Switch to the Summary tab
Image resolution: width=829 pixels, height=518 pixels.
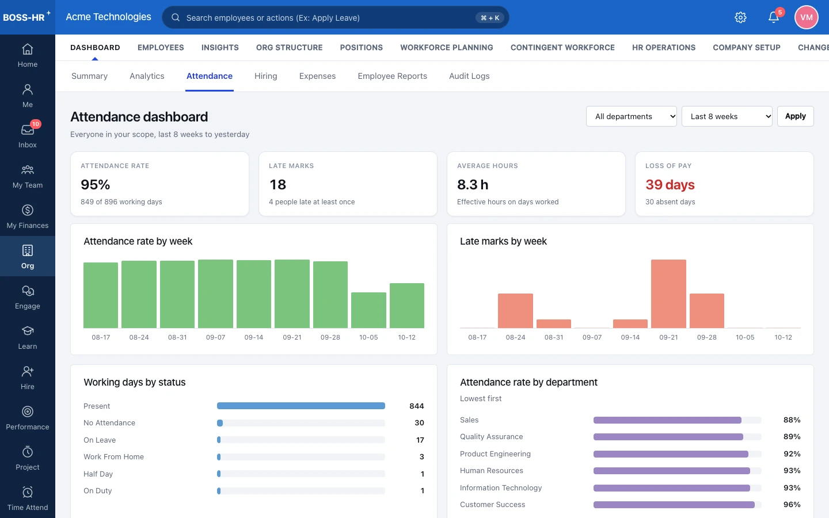coord(89,76)
